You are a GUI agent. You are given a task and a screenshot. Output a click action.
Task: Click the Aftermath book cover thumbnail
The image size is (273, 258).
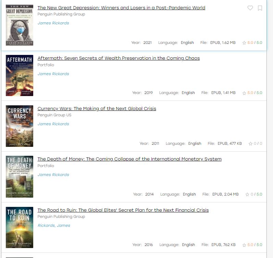pyautogui.click(x=20, y=75)
